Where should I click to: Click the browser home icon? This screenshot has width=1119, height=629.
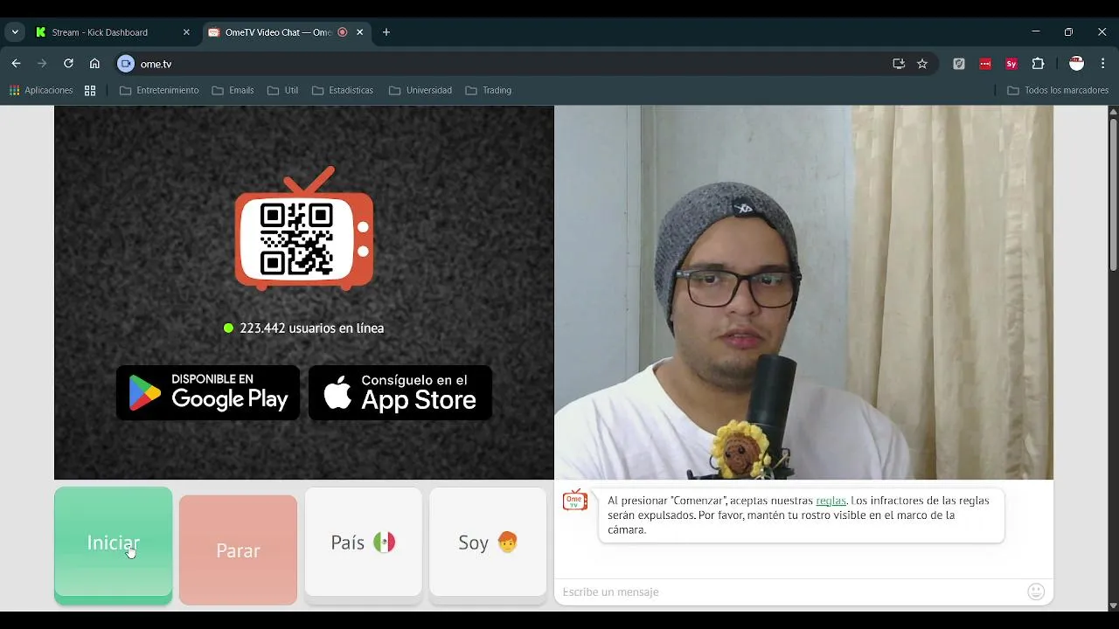94,64
